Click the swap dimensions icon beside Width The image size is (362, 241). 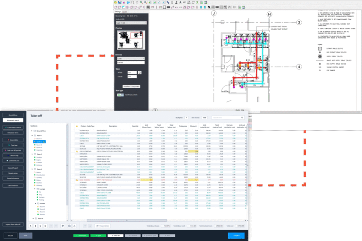pos(140,73)
